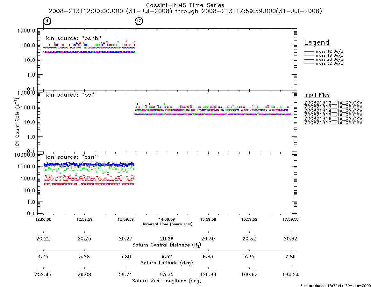Click the red mass 12 Da/z legend line

coord(309,51)
